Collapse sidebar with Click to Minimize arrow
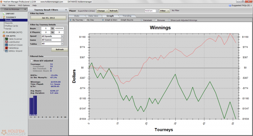The width and height of the screenshot is (253, 136). pyautogui.click(x=25, y=9)
